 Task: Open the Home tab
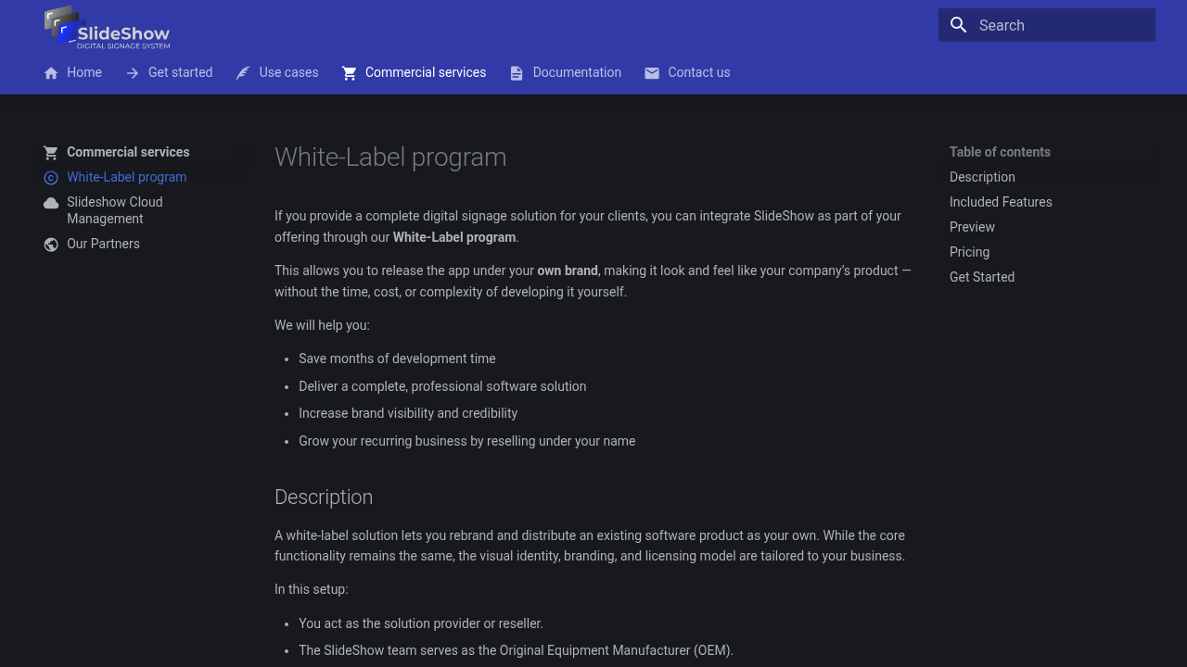[x=73, y=72]
